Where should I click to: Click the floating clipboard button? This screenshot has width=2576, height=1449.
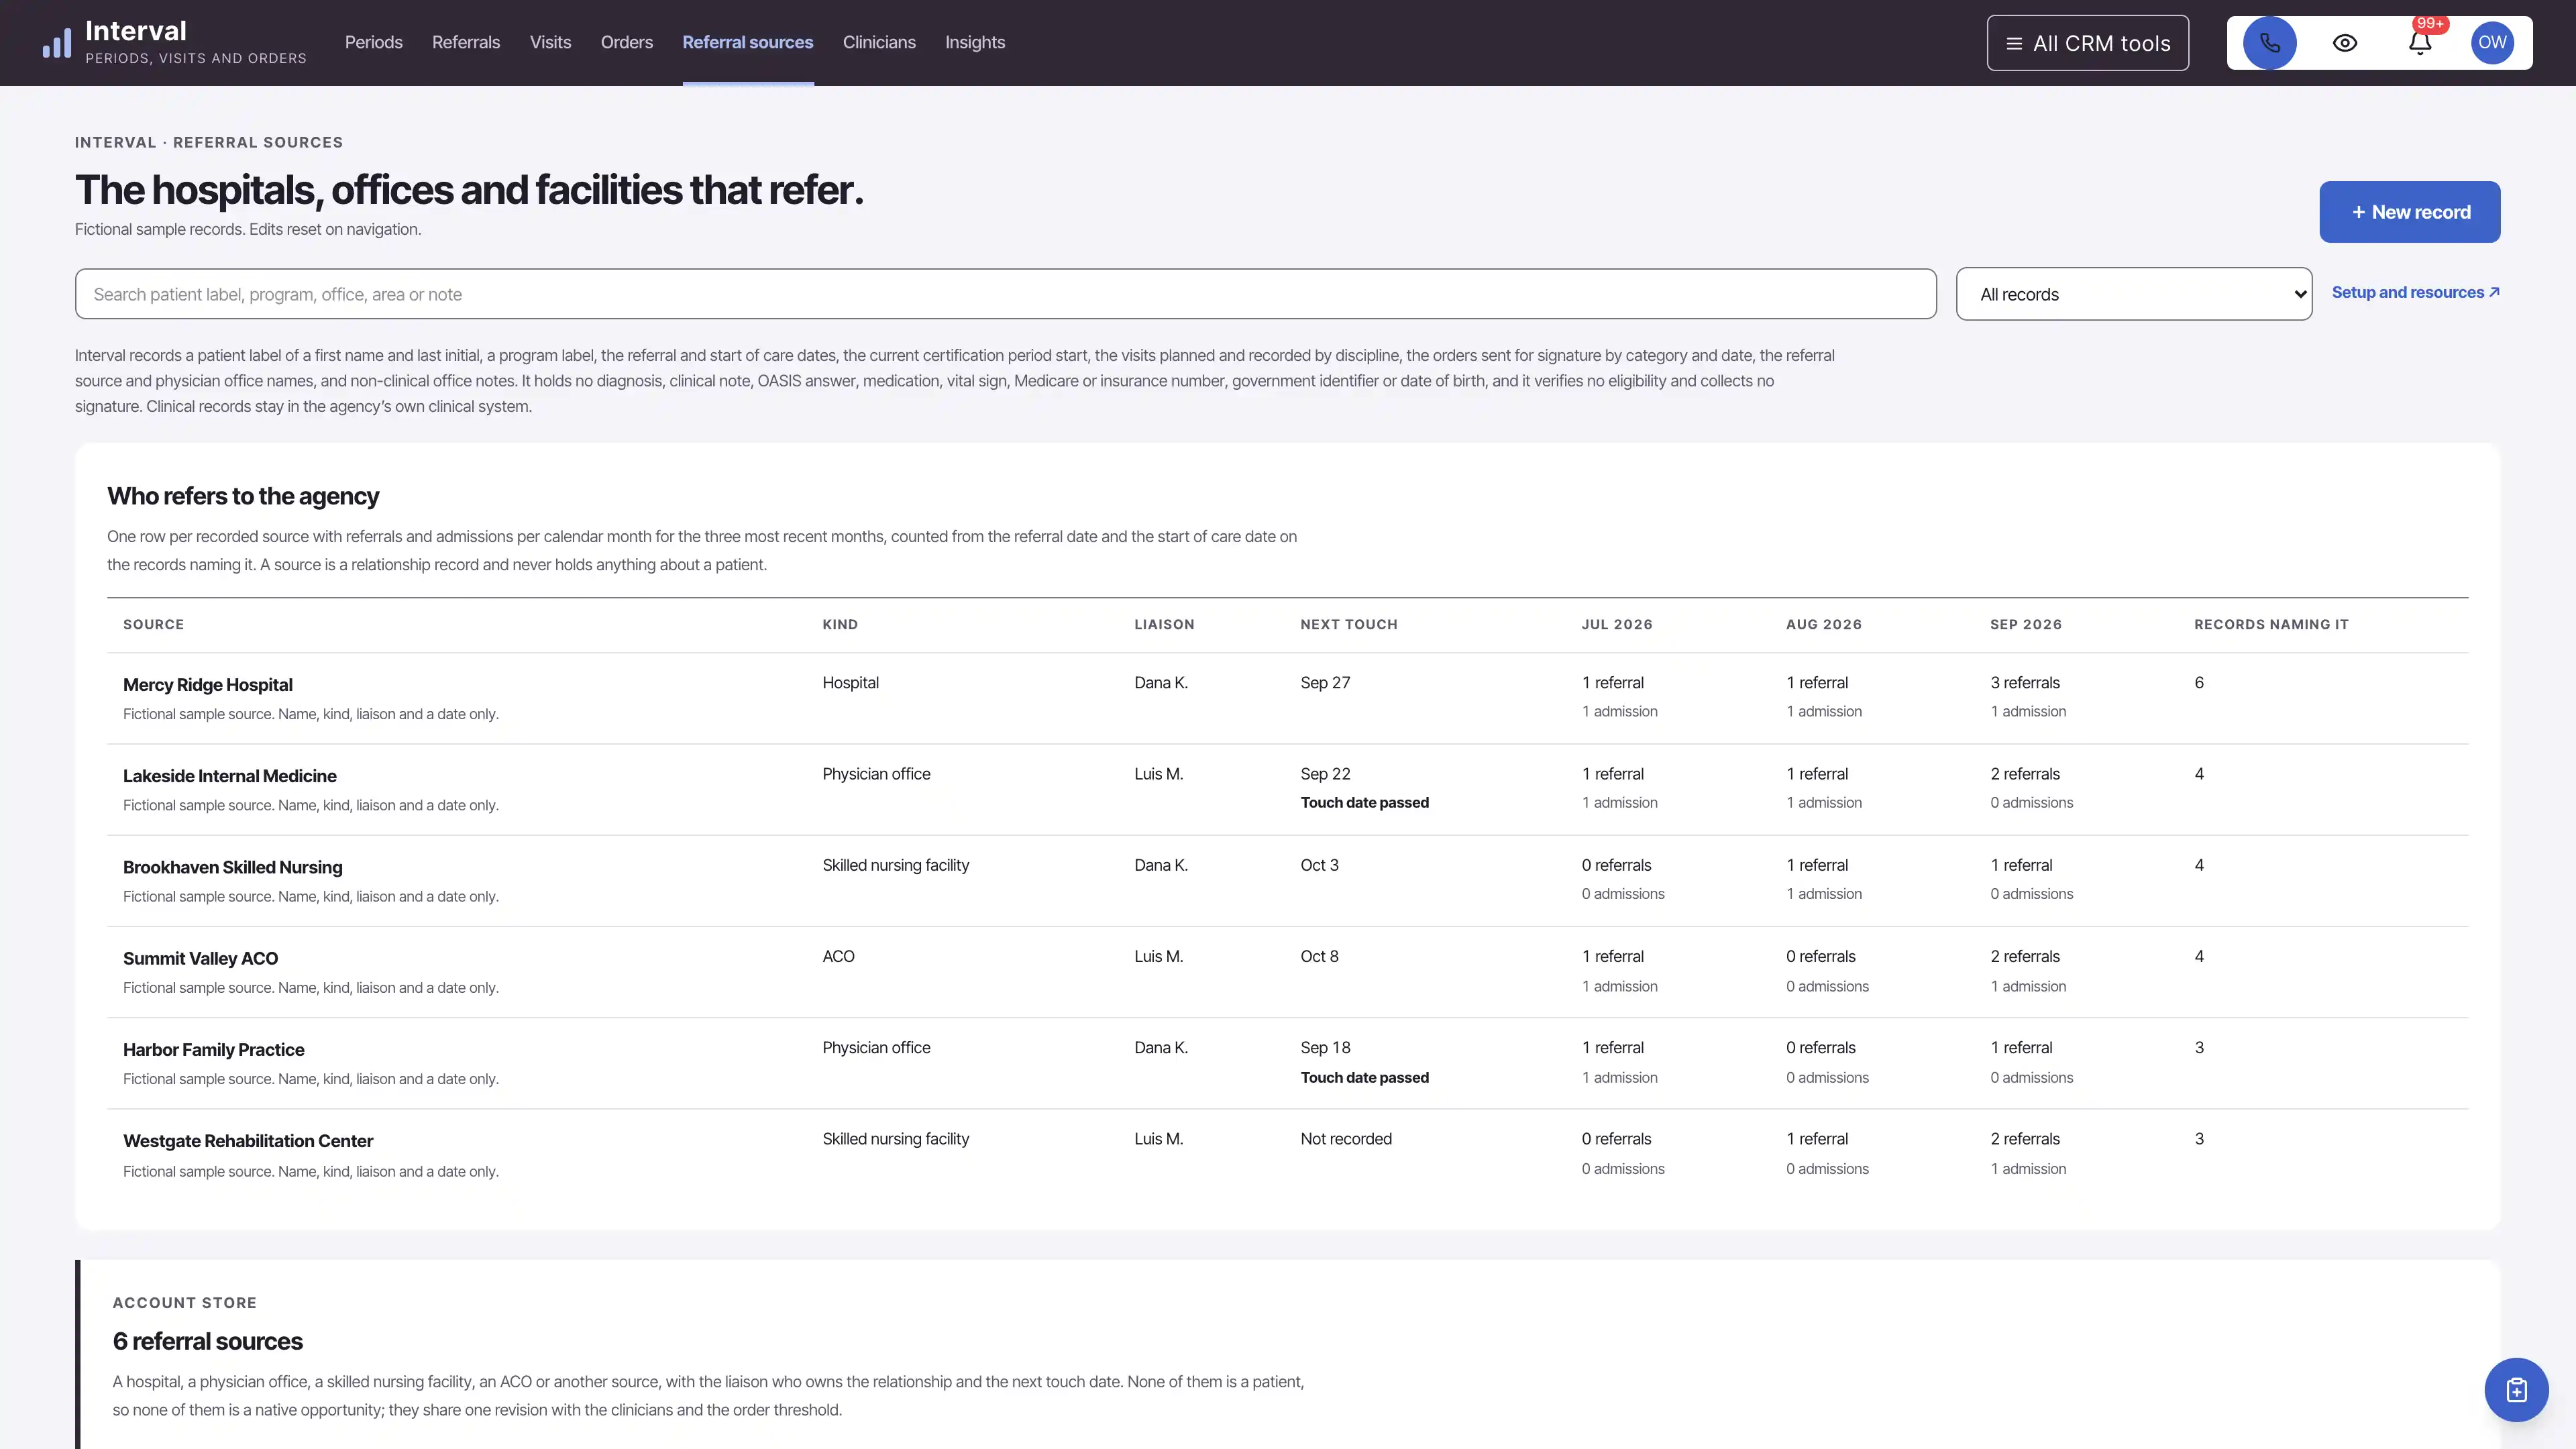[x=2516, y=1390]
